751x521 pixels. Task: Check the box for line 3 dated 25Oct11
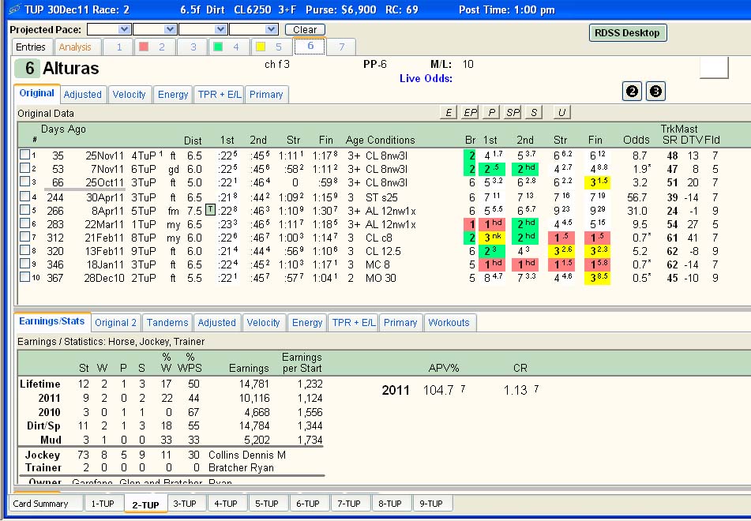coord(25,182)
